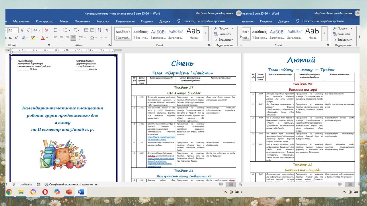367x206 pixels.
Task: Align text to the left
Action: click(56, 38)
